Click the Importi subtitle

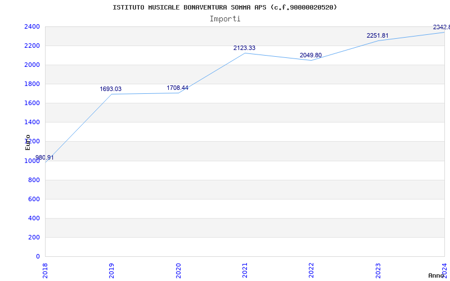pyautogui.click(x=225, y=19)
